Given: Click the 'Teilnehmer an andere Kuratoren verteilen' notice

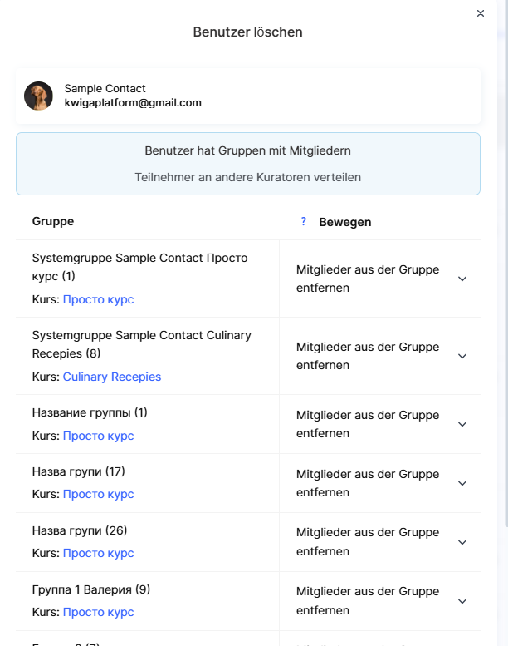Looking at the screenshot, I should (247, 177).
